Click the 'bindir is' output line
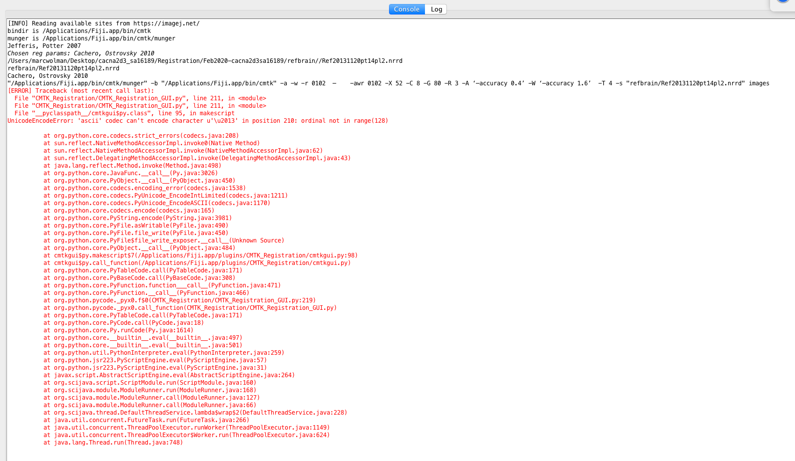Screen dimensions: 795x461 point(79,31)
